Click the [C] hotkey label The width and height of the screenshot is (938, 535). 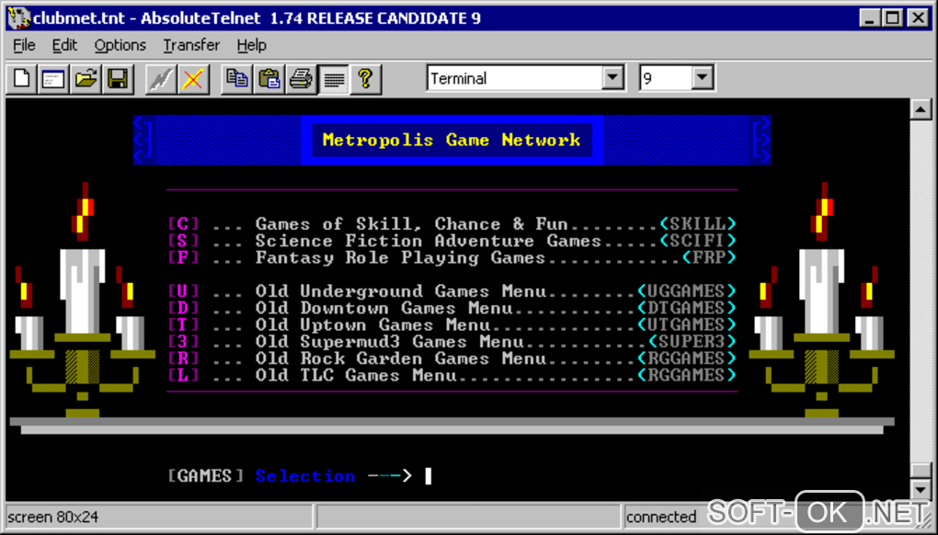pyautogui.click(x=183, y=224)
